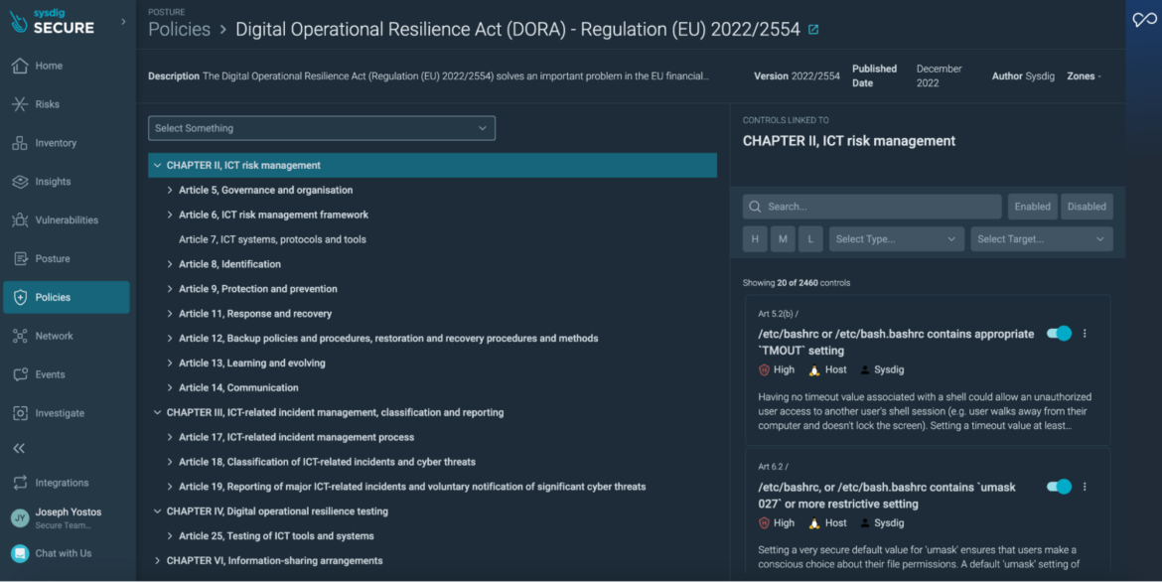Click the Home icon in the sidebar
This screenshot has width=1162, height=582.
[22, 65]
